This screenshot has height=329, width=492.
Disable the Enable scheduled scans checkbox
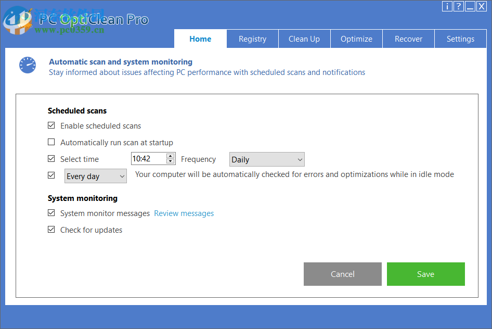pos(51,125)
